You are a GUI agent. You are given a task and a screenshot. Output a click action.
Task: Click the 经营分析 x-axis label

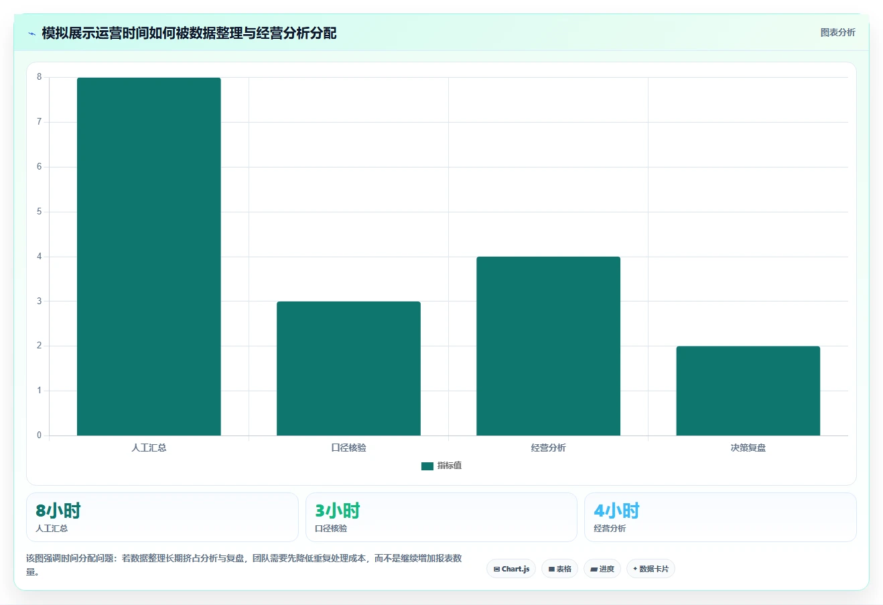coord(548,448)
